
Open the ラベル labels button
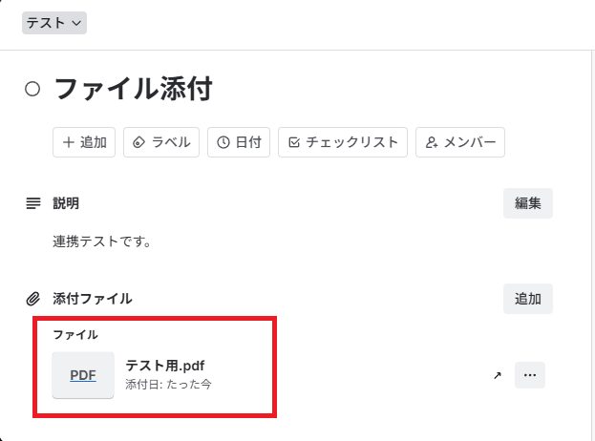pyautogui.click(x=161, y=142)
